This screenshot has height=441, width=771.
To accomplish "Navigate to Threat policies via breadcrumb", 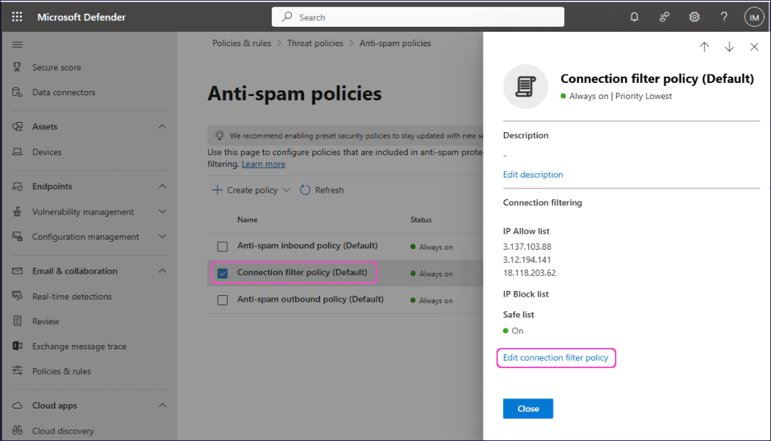I will (315, 43).
